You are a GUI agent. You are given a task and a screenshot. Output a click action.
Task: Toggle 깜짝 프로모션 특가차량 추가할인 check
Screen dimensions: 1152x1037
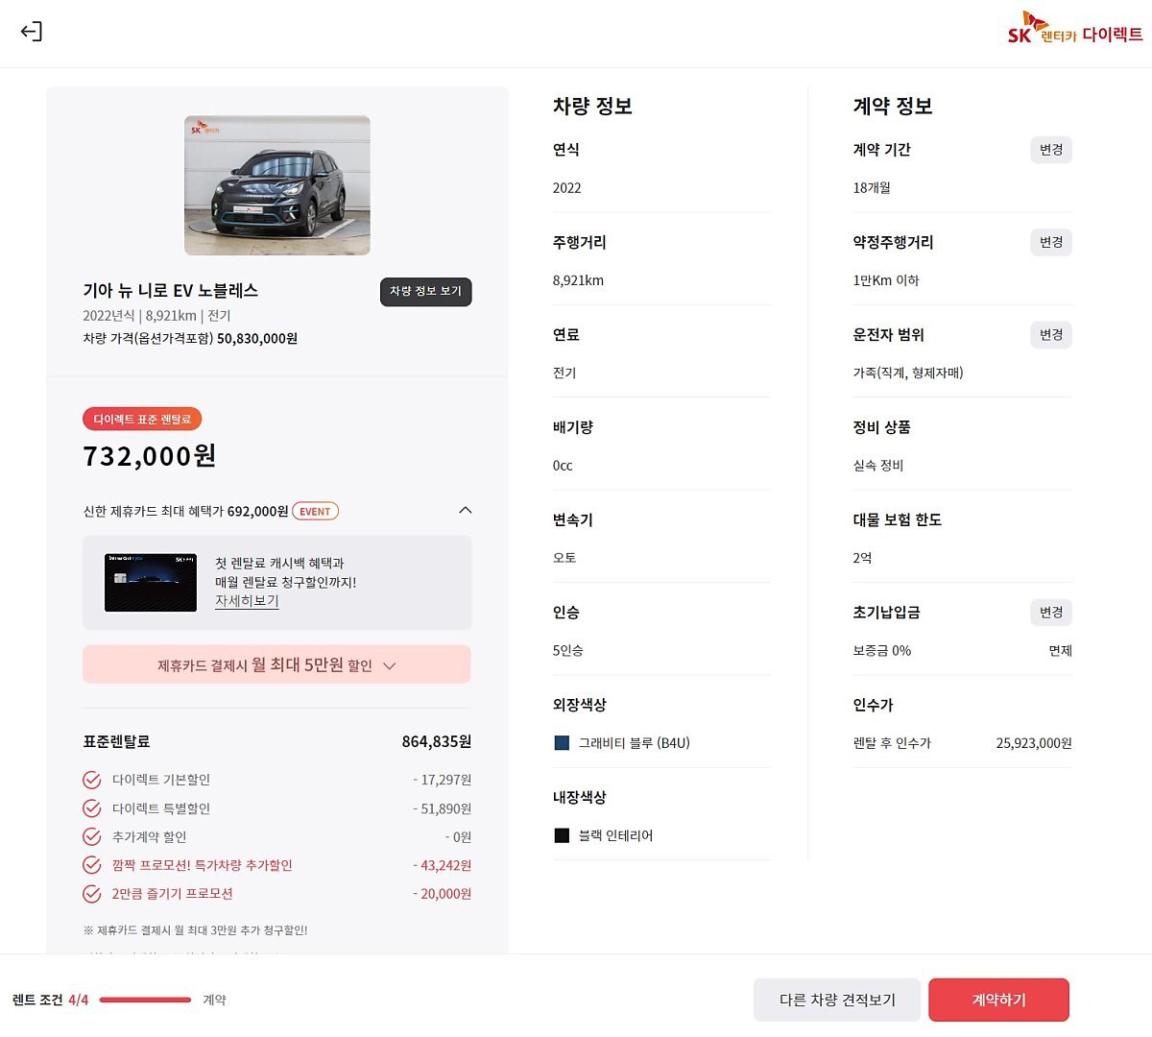click(92, 865)
